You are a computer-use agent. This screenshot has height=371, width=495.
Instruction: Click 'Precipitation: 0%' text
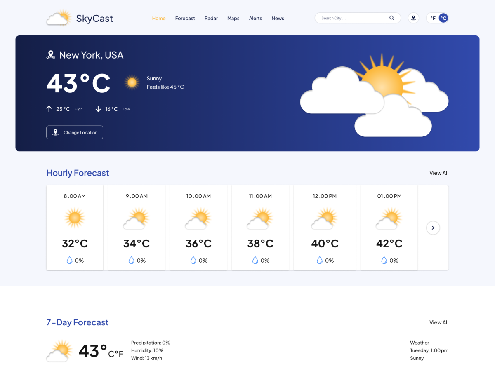click(x=151, y=343)
